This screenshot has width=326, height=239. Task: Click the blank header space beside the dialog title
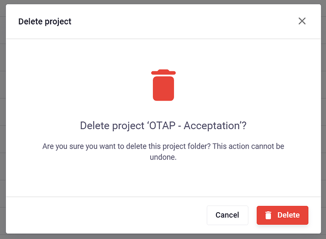182,22
